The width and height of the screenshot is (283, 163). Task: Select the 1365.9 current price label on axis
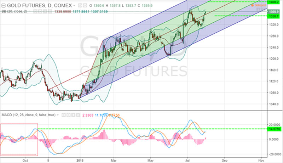(274, 12)
